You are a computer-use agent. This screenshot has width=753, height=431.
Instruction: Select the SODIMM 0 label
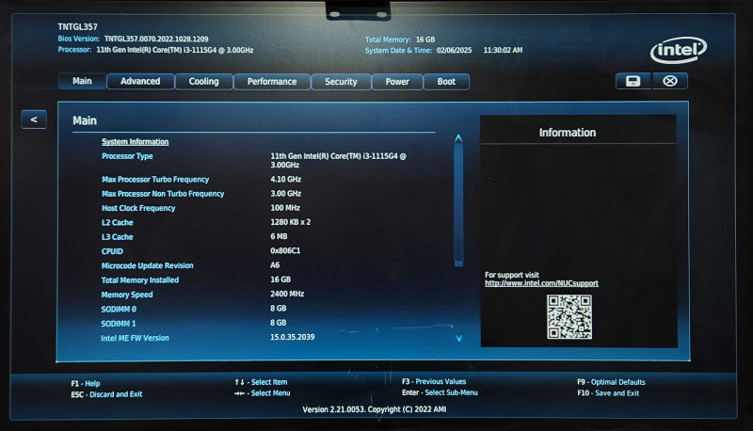pos(119,309)
